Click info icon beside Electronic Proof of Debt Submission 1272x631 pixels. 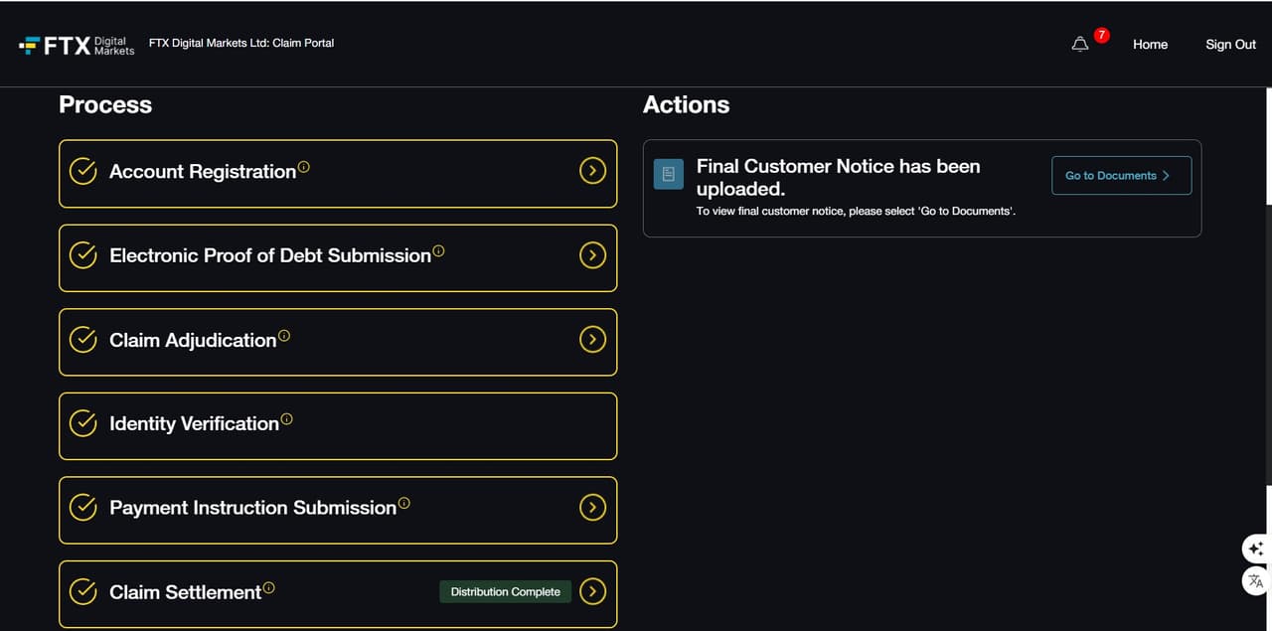click(438, 251)
